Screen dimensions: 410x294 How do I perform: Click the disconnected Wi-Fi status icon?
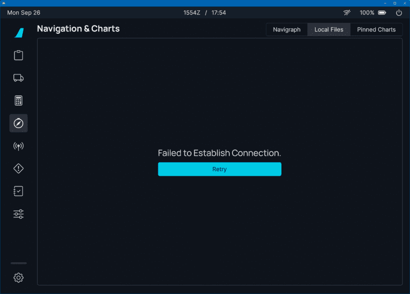click(x=347, y=12)
